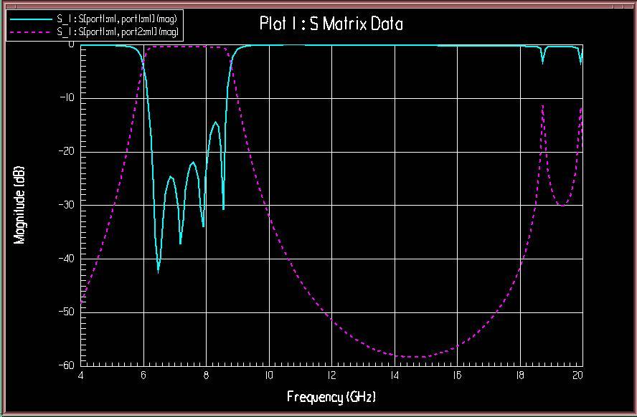
Task: Select the port1,port2 legend entry text
Action: (118, 32)
